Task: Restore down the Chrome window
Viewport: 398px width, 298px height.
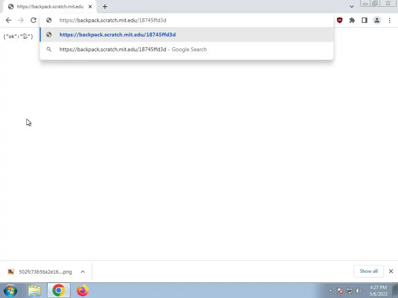Action: (375, 3)
